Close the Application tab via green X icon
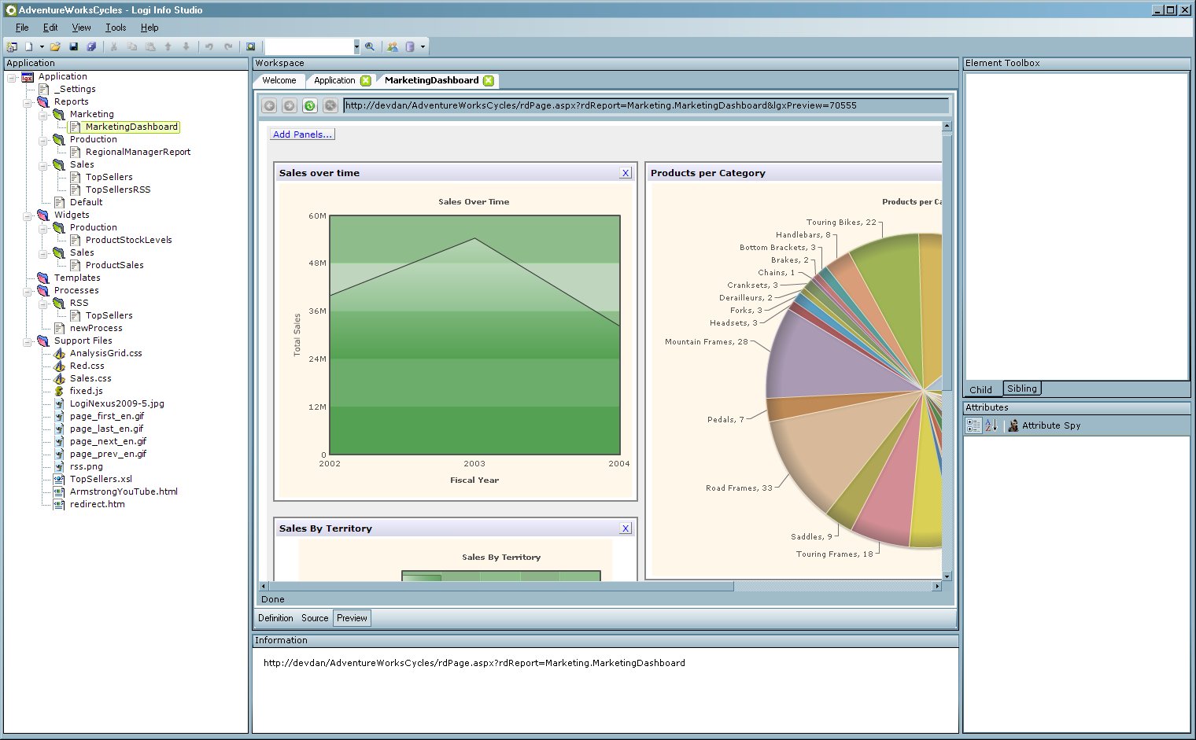 pyautogui.click(x=366, y=80)
